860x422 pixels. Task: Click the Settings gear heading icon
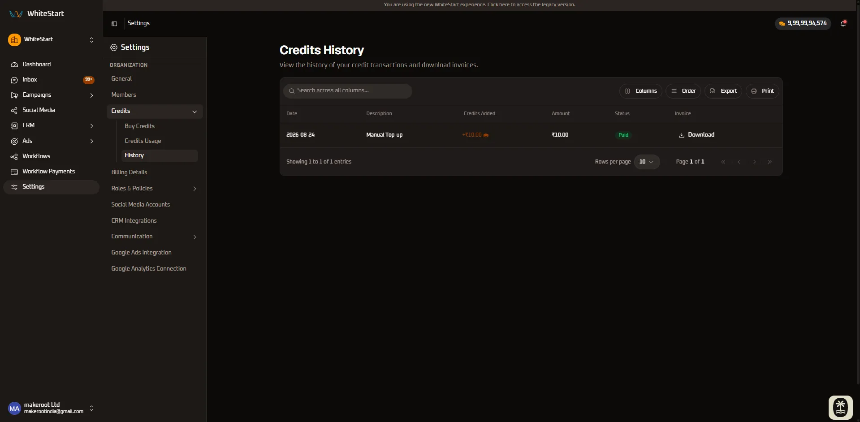click(x=114, y=47)
